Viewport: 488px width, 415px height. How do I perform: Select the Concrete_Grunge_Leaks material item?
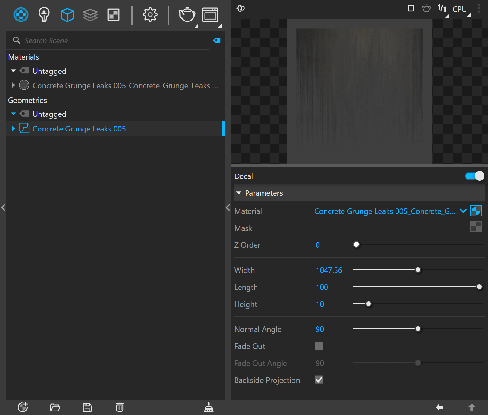[x=126, y=86]
